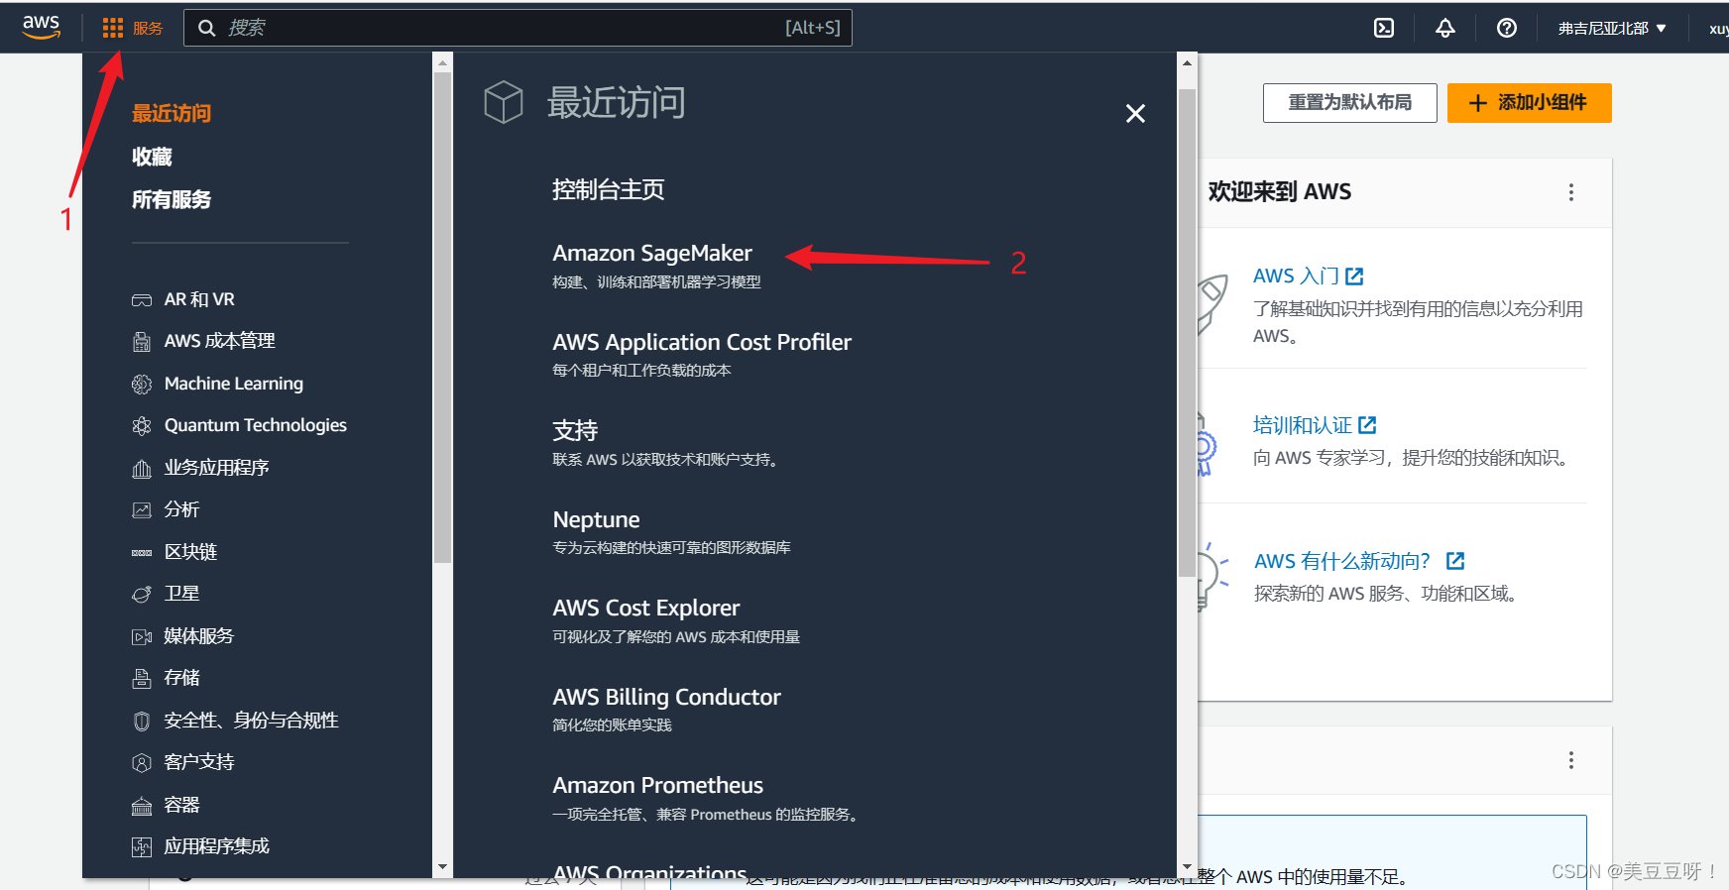Open the 安全性、身份与合规性 category
The width and height of the screenshot is (1729, 890).
[252, 721]
